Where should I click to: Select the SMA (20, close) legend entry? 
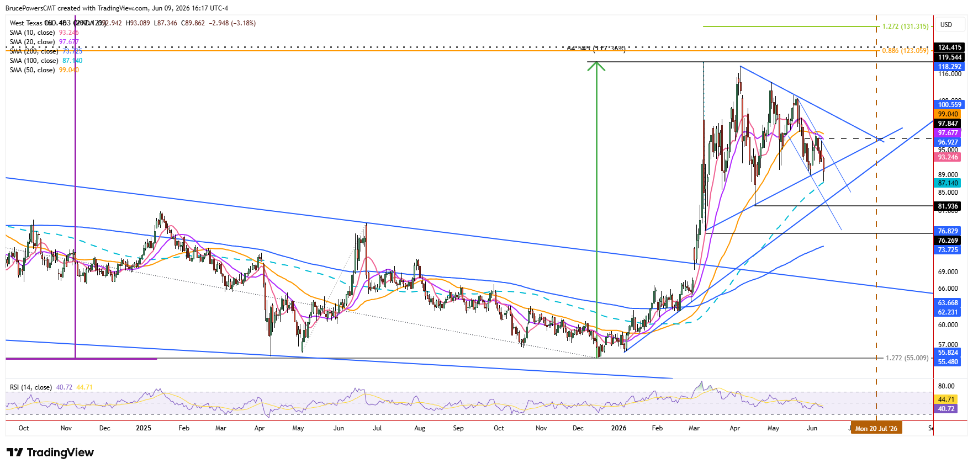pos(44,42)
